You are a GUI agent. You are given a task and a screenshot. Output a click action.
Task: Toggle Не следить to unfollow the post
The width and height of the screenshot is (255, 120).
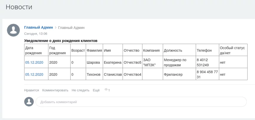pyautogui.click(x=80, y=90)
